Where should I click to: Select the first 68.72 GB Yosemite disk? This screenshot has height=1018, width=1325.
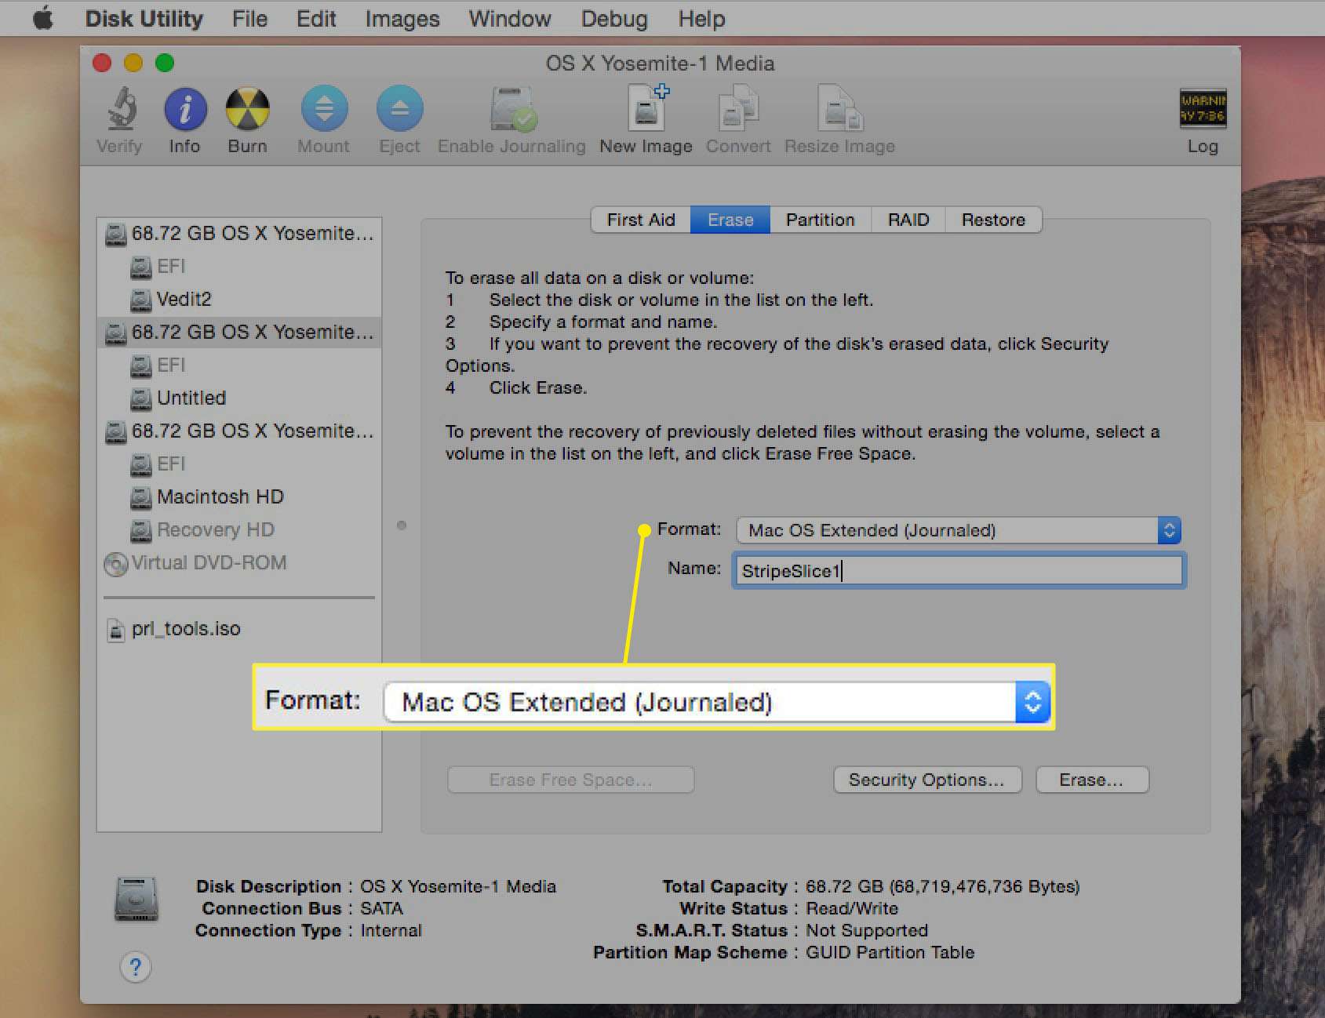[239, 234]
